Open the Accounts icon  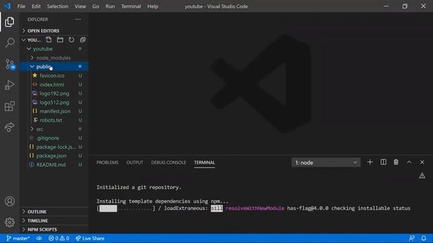click(9, 201)
